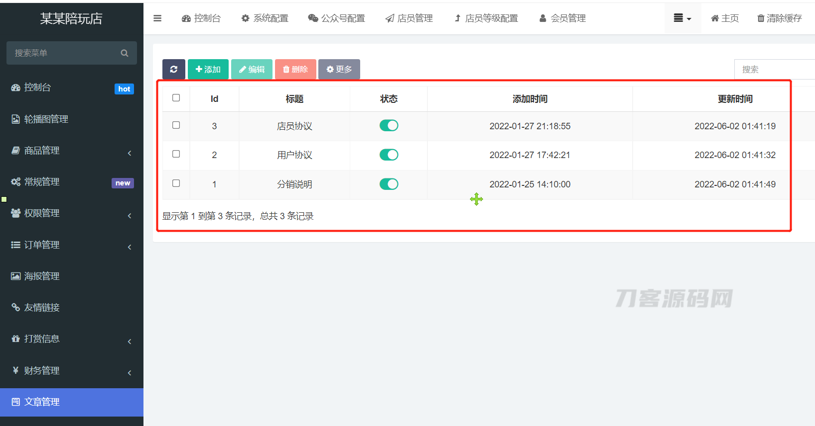Open 会员管理 in the top navigation
Viewport: 815px width, 426px height.
[562, 18]
